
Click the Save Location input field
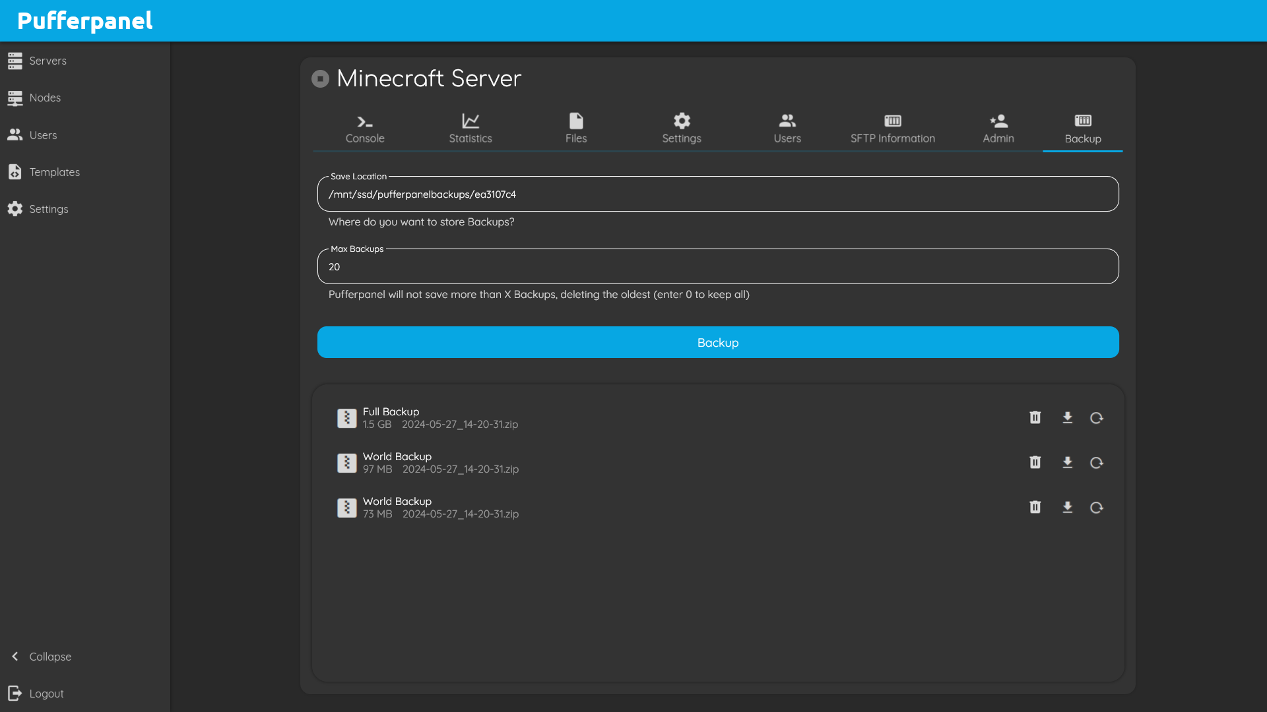[717, 194]
